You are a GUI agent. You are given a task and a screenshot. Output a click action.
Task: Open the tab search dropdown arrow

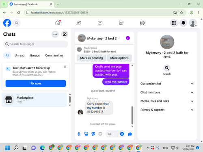[x=4, y=4]
